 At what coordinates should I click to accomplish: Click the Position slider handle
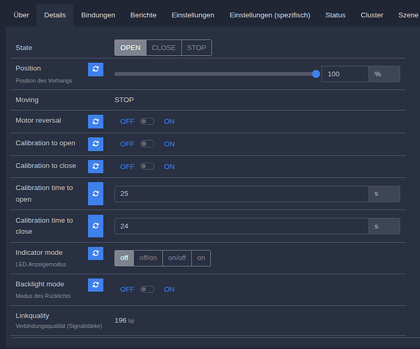pyautogui.click(x=316, y=73)
